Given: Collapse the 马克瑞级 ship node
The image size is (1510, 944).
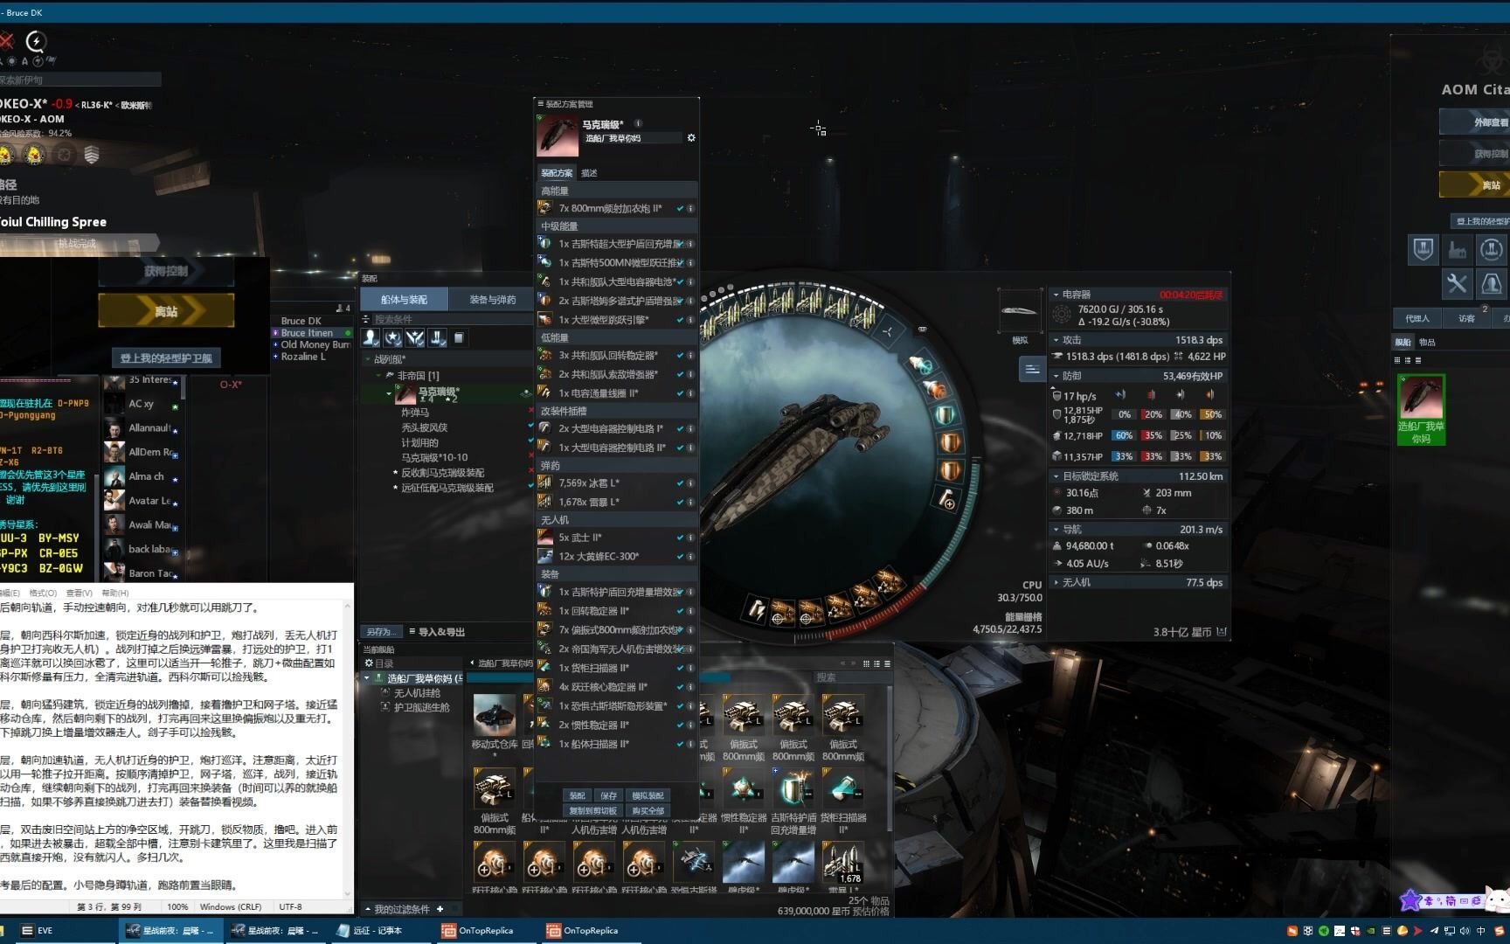Looking at the screenshot, I should pos(389,393).
